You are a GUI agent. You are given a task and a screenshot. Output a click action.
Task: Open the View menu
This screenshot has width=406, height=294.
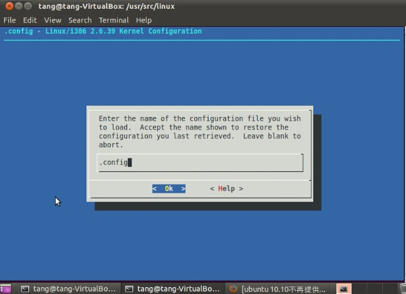pos(53,20)
